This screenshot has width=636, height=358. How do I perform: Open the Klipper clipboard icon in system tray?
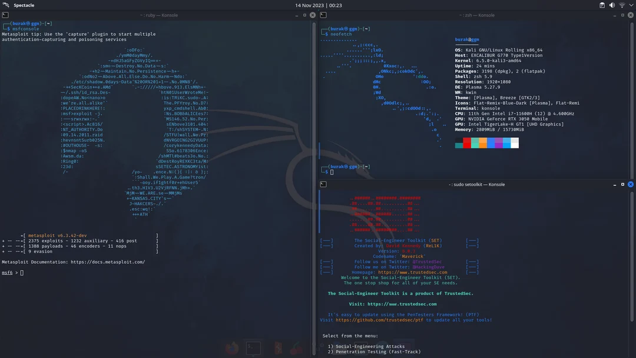coord(602,5)
